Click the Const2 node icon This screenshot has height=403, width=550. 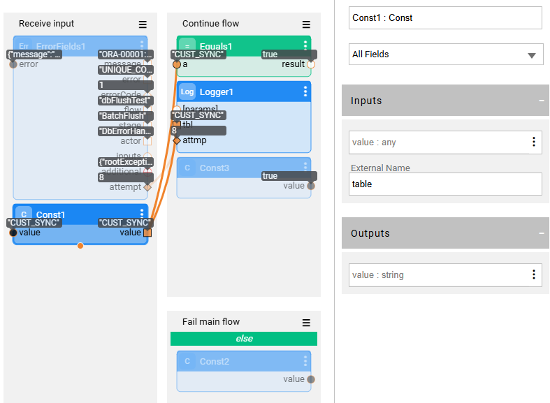[187, 361]
